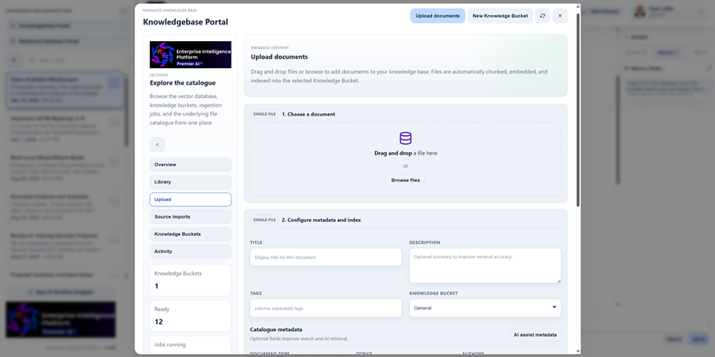Click Upload documents button
The width and height of the screenshot is (715, 357).
pyautogui.click(x=438, y=16)
